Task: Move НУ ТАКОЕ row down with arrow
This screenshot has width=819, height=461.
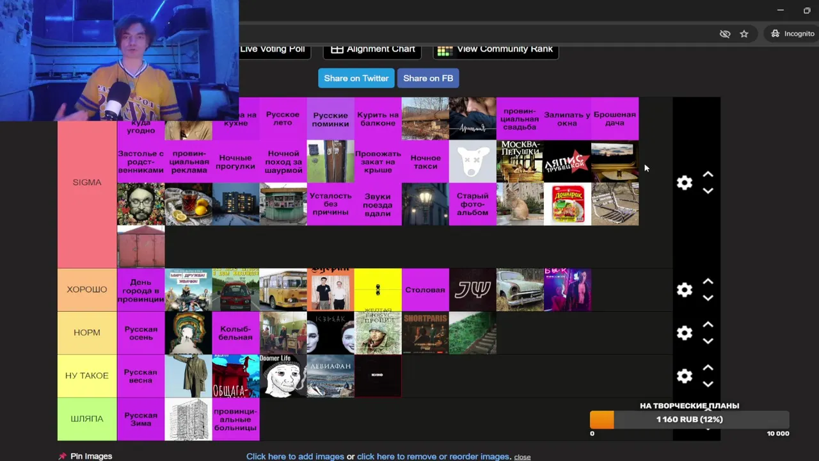Action: coord(708,384)
